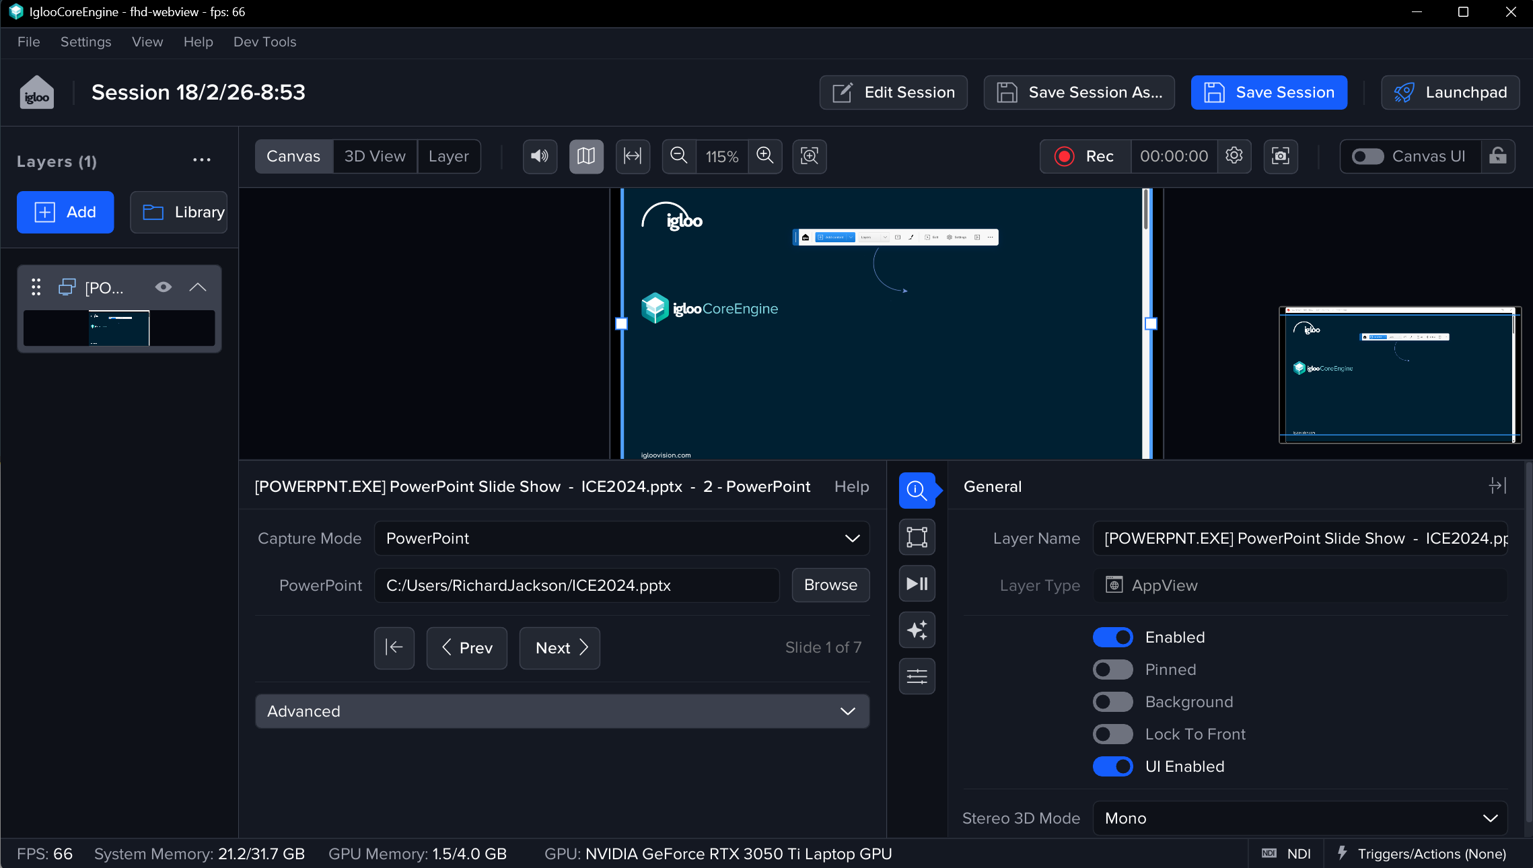Open the Capture Mode dropdown
The image size is (1533, 868).
pyautogui.click(x=621, y=538)
